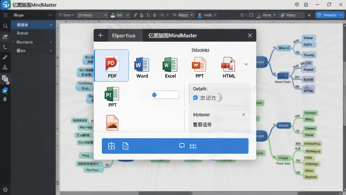The width and height of the screenshot is (346, 195).
Task: Click the crescent icon in left sidebar
Action: click(5, 47)
